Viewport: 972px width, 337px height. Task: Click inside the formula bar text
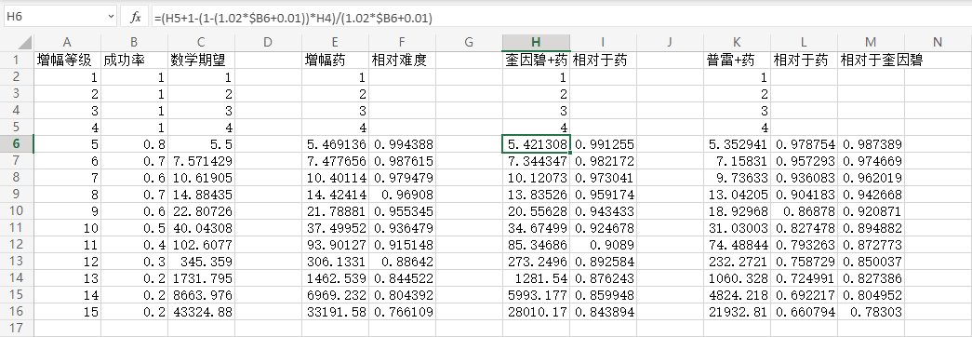coord(293,18)
